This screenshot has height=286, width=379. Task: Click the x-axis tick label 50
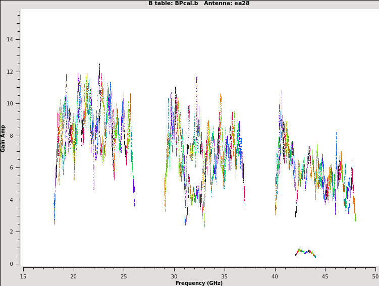375,276
